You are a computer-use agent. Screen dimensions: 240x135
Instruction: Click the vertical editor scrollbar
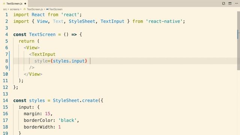238,40
